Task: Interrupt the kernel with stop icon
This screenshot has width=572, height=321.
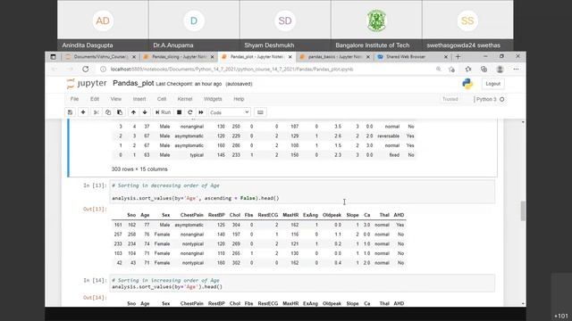Action: click(179, 112)
